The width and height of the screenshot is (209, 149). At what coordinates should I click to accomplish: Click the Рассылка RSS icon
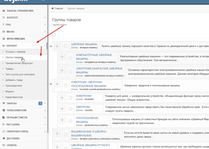tap(3, 124)
